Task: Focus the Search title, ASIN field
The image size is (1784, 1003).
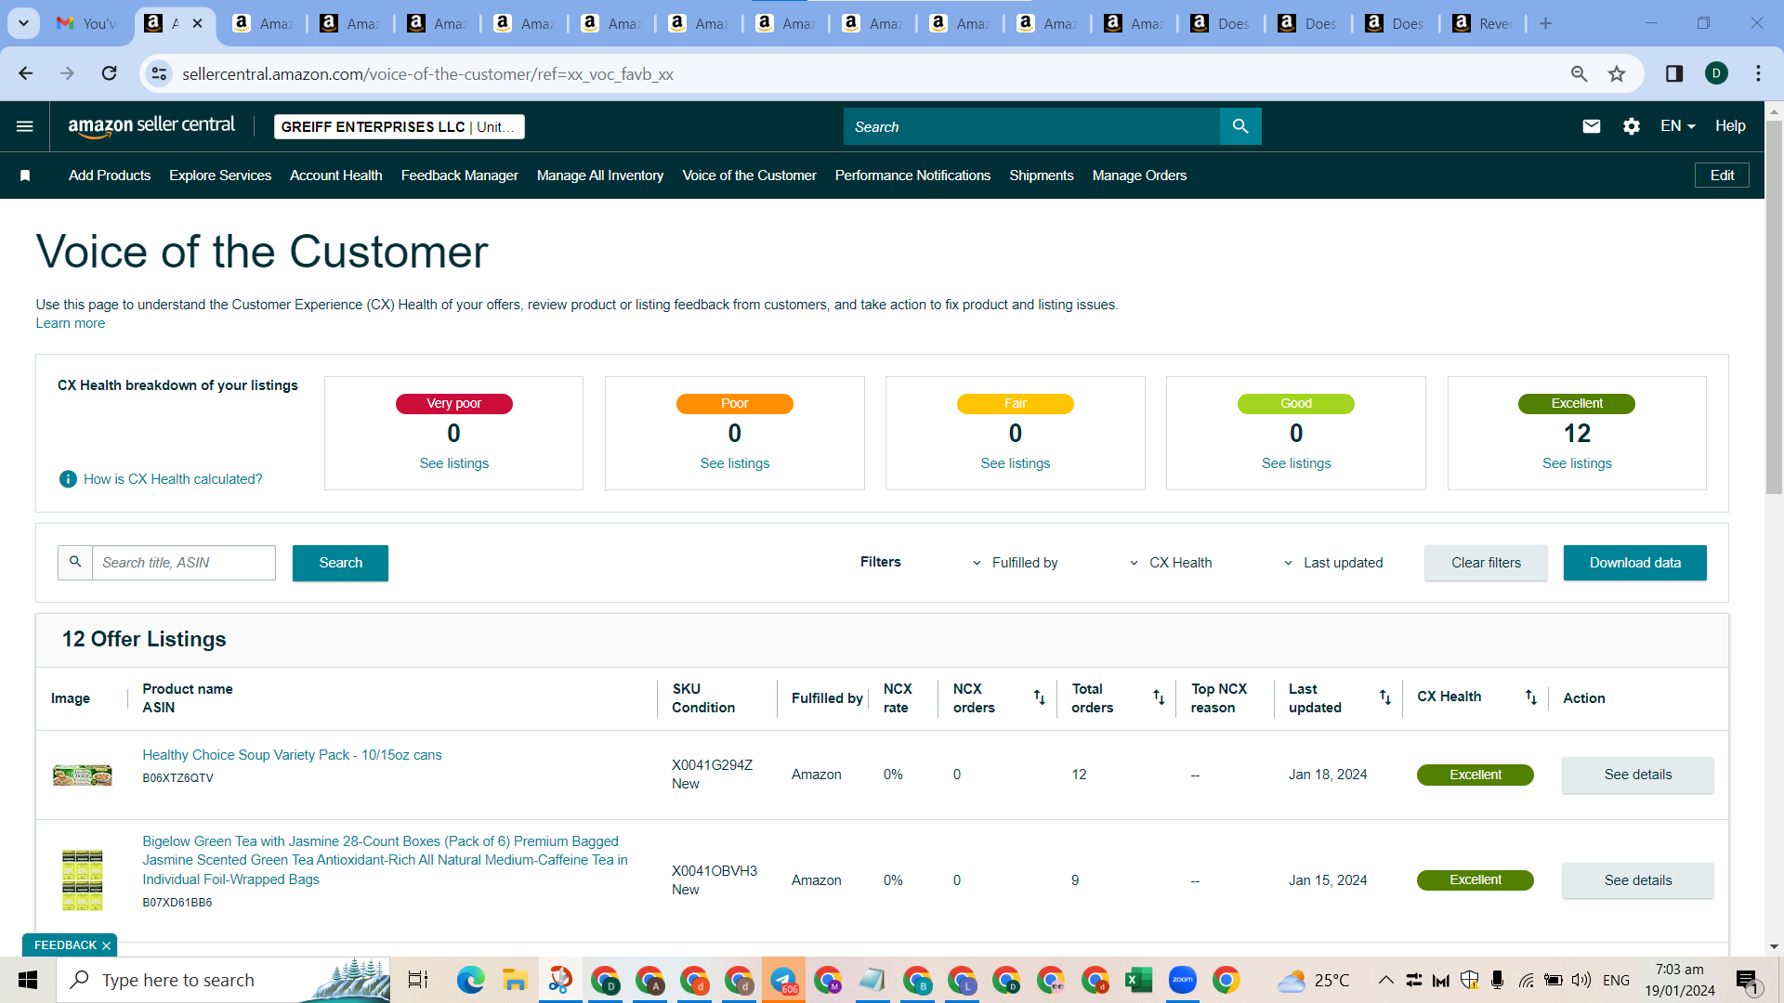Action: 184,563
